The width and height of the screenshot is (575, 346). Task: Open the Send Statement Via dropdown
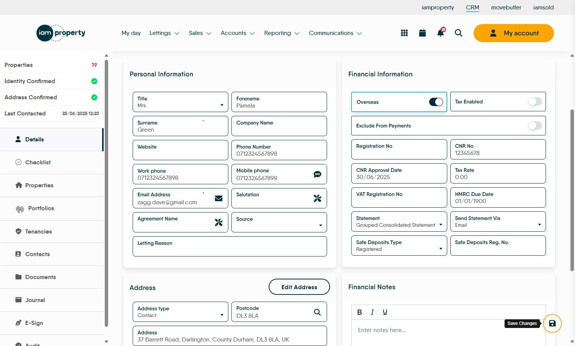pos(498,222)
